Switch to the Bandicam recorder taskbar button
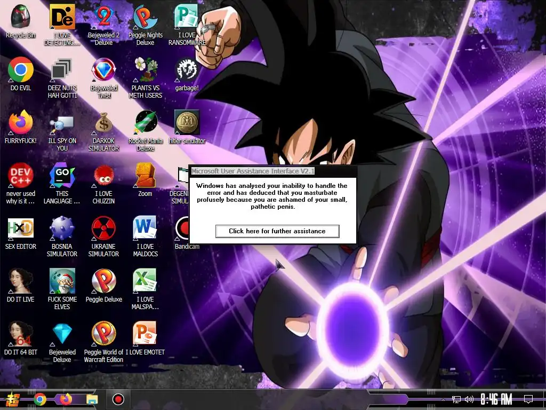 118,399
